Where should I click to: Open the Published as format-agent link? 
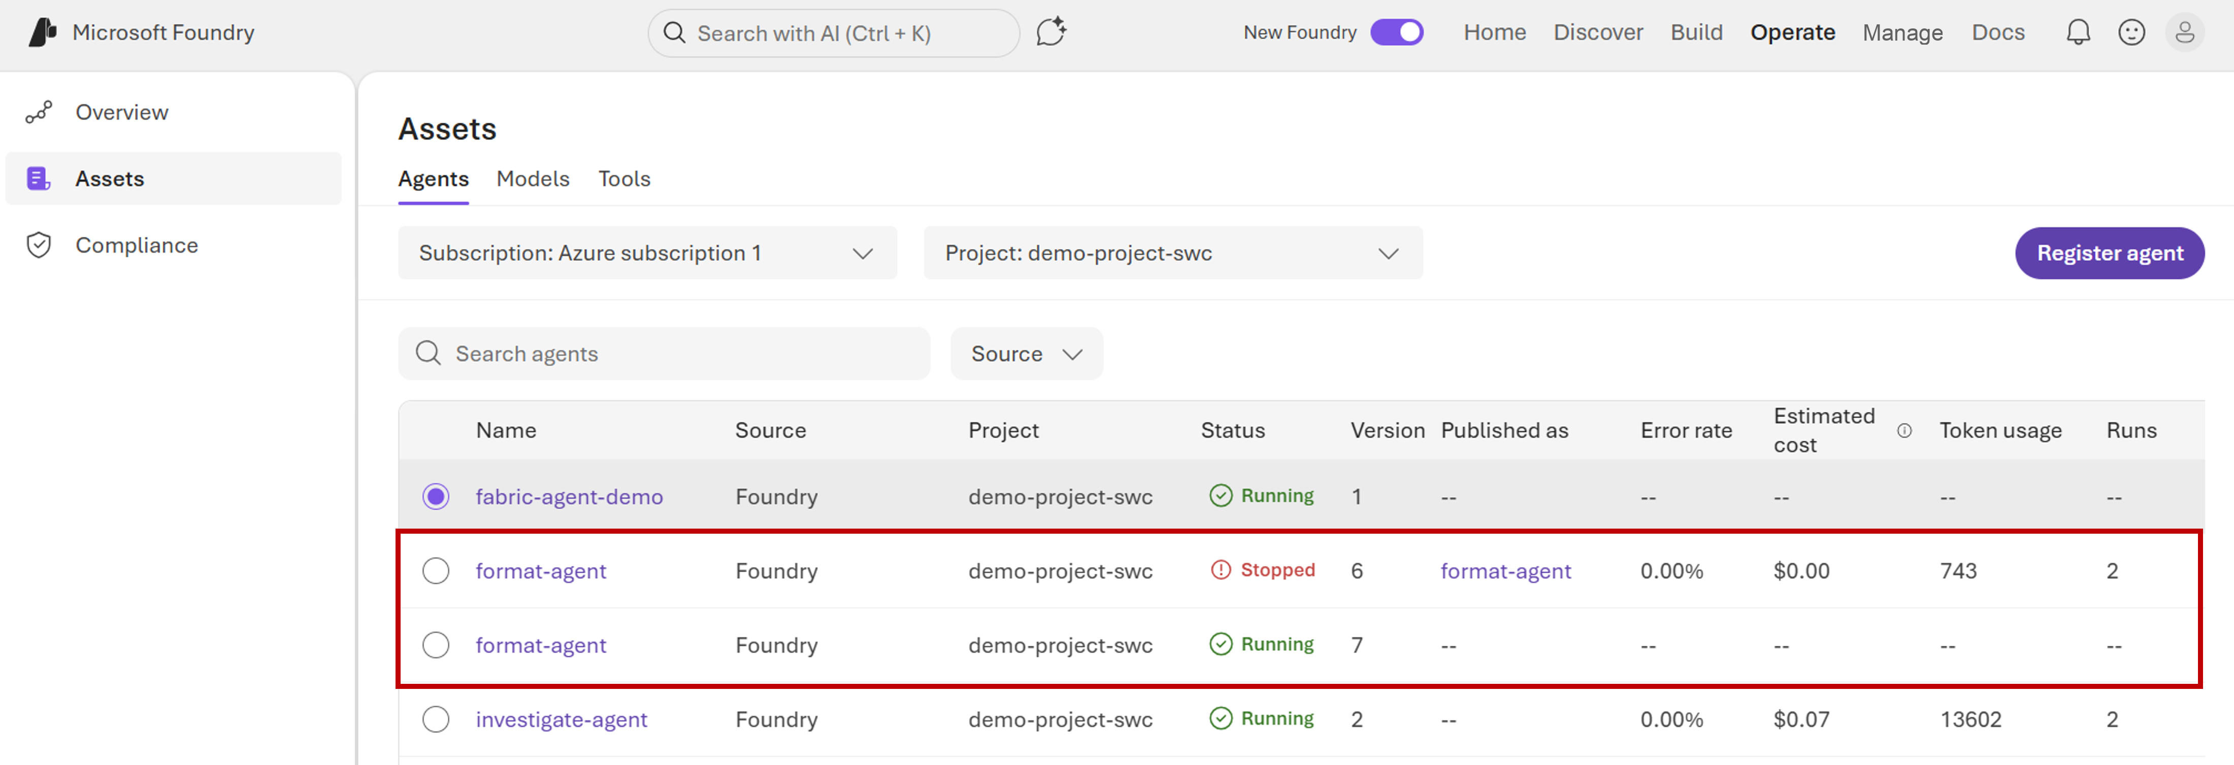1505,571
